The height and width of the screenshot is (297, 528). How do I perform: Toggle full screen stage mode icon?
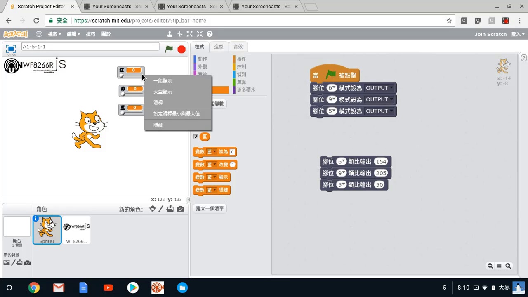11,49
